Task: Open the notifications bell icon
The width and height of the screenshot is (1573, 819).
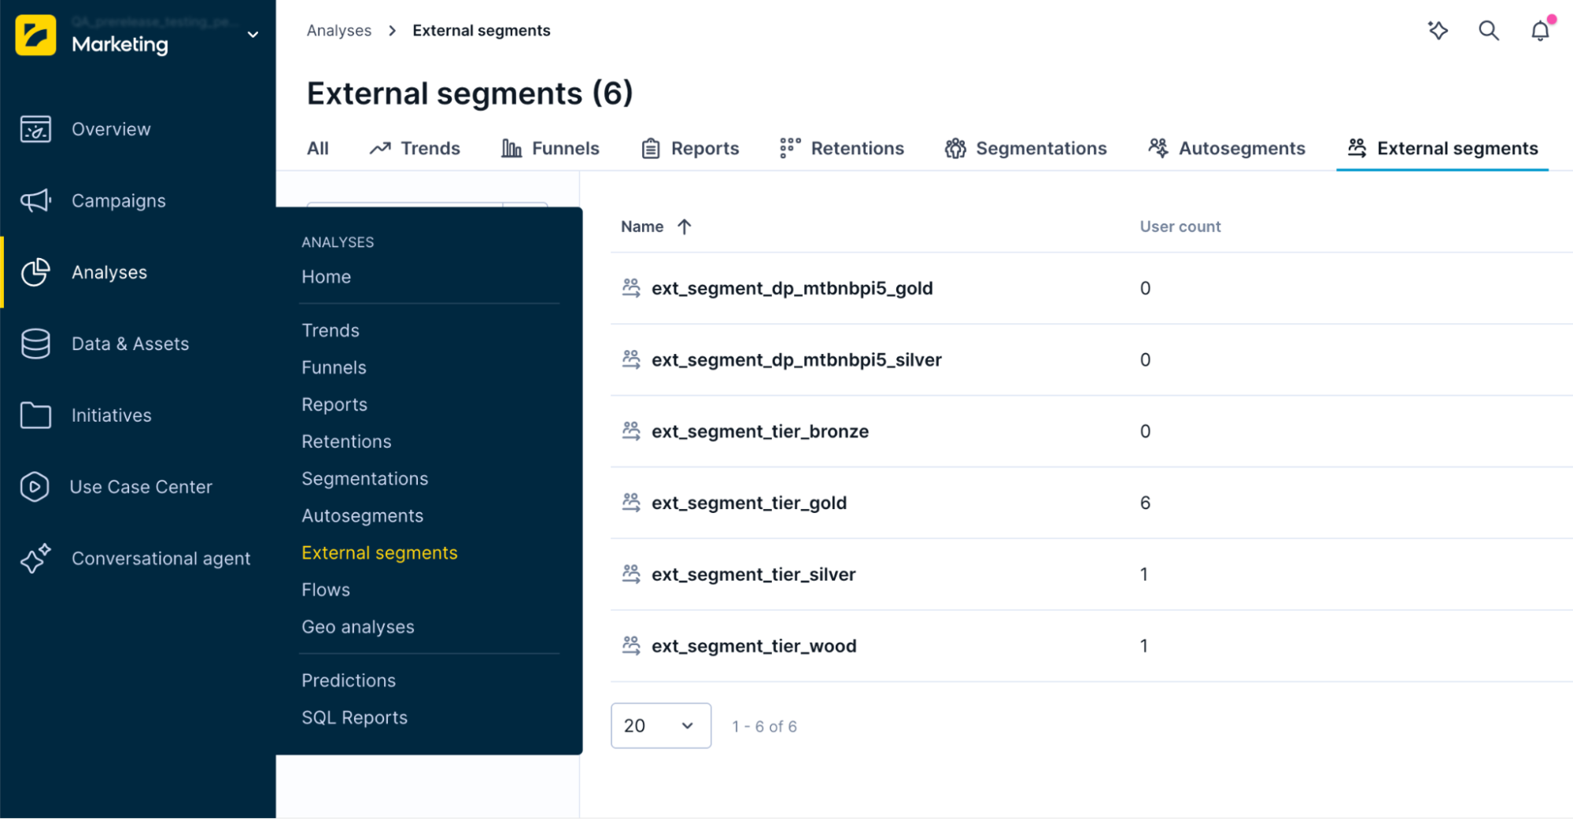Action: (x=1541, y=31)
